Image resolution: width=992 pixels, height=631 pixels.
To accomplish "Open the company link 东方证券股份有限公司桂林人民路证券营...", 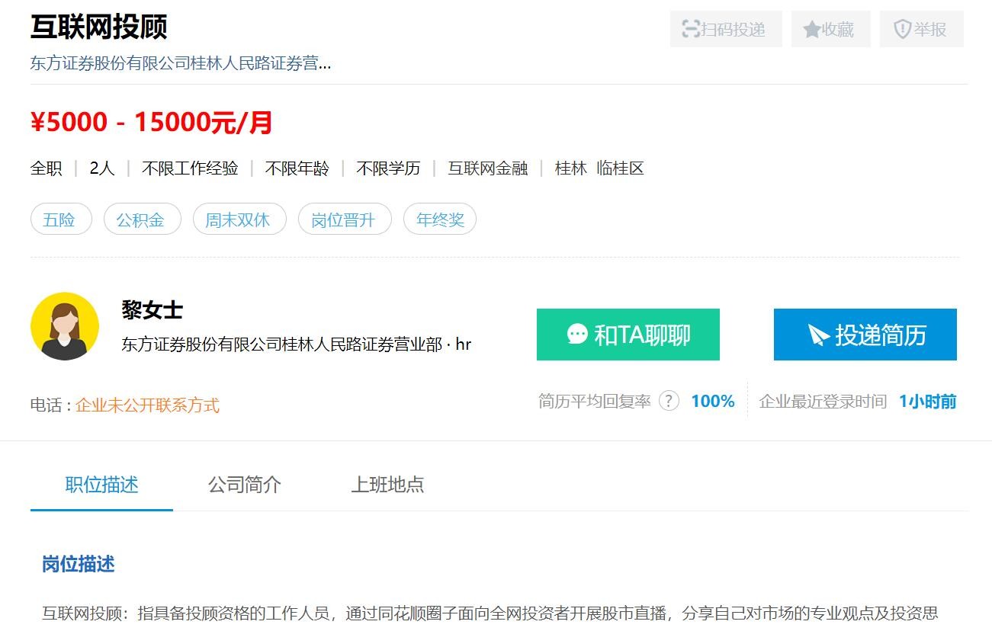I will (181, 63).
